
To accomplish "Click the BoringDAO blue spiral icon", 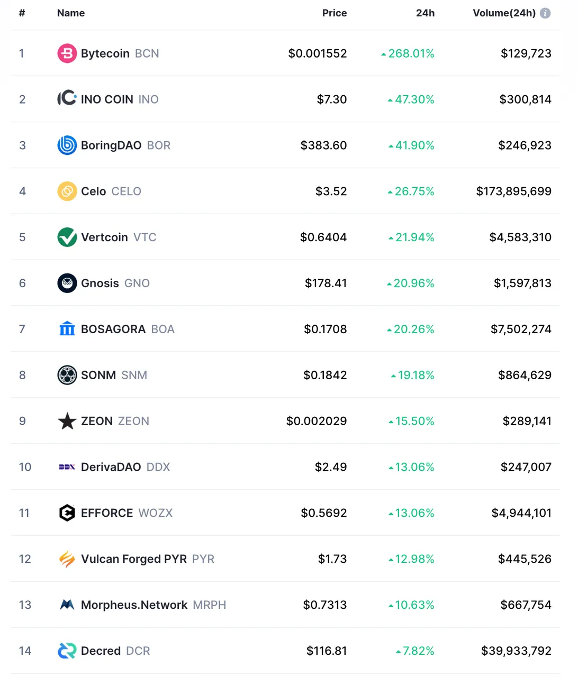I will pyautogui.click(x=67, y=145).
